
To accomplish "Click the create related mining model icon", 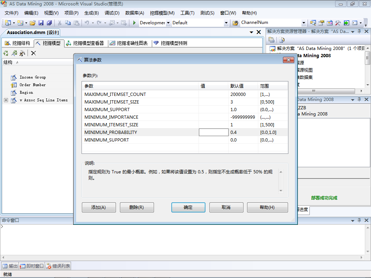I will 14,53.
